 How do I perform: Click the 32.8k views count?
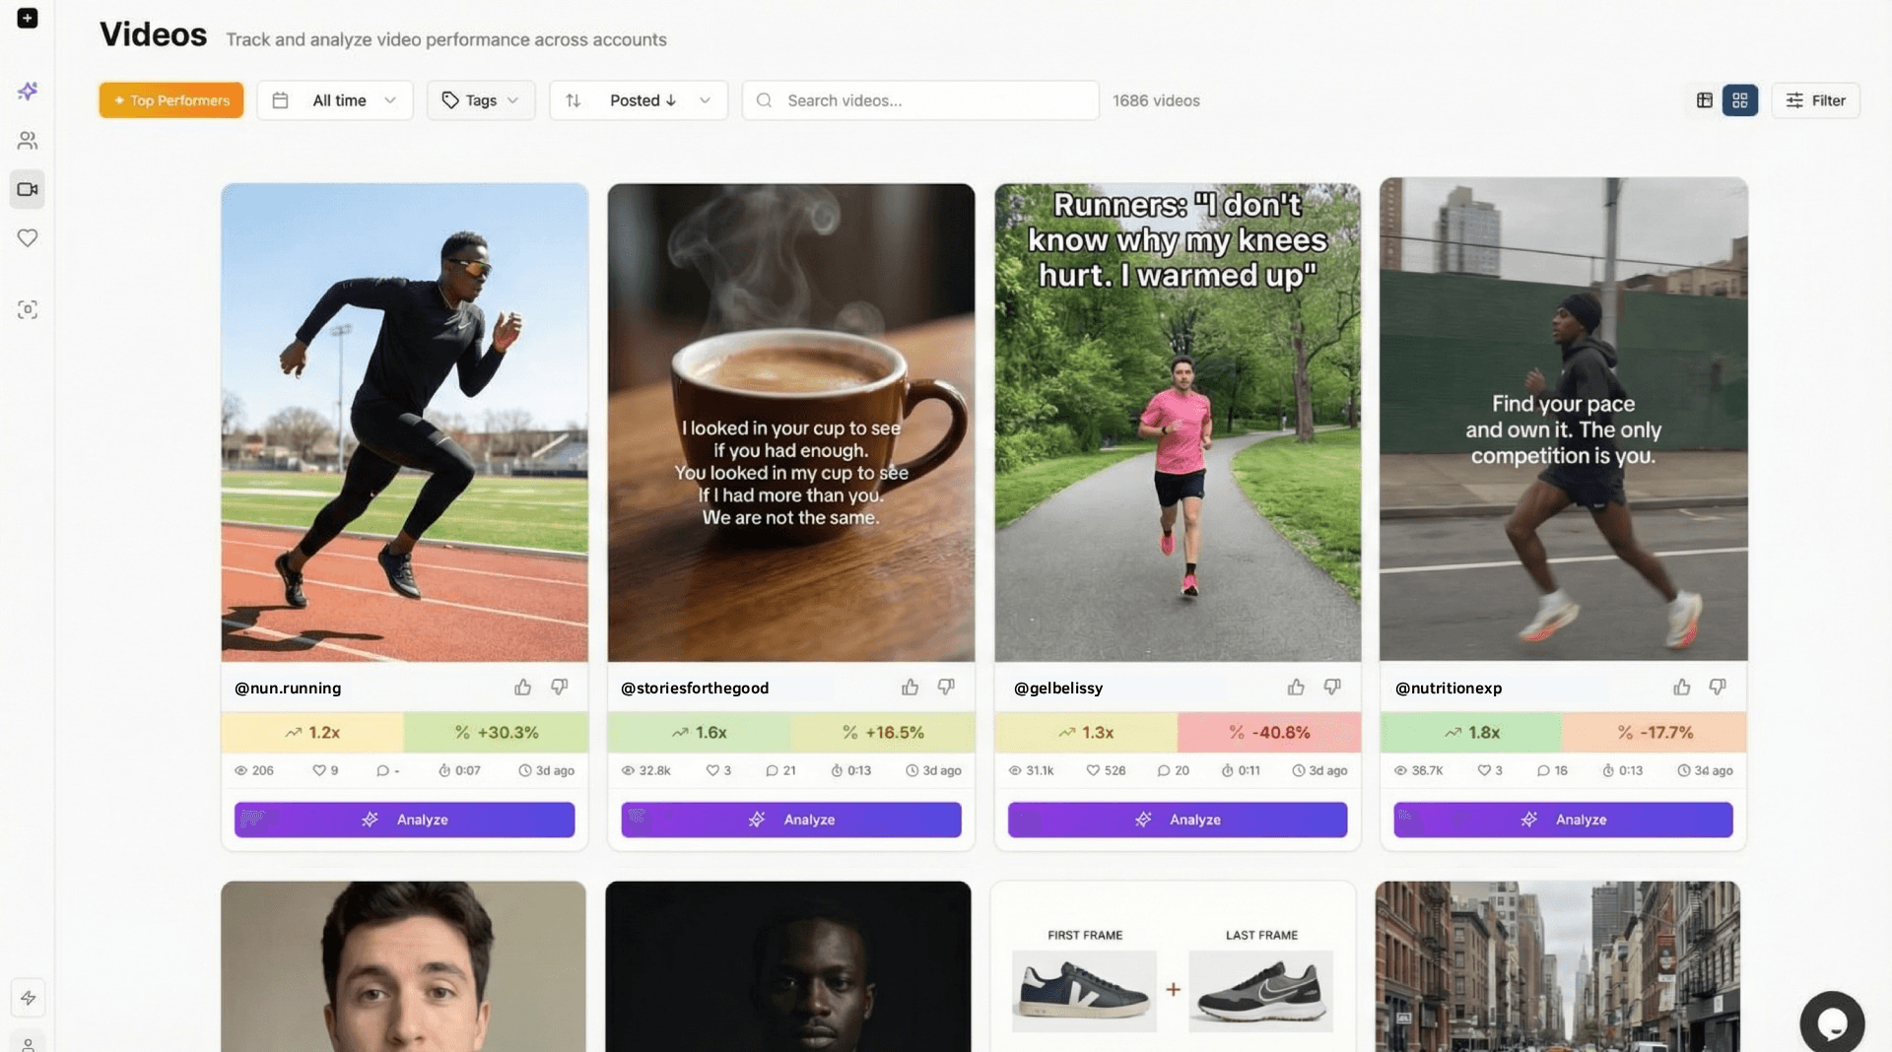(x=646, y=770)
